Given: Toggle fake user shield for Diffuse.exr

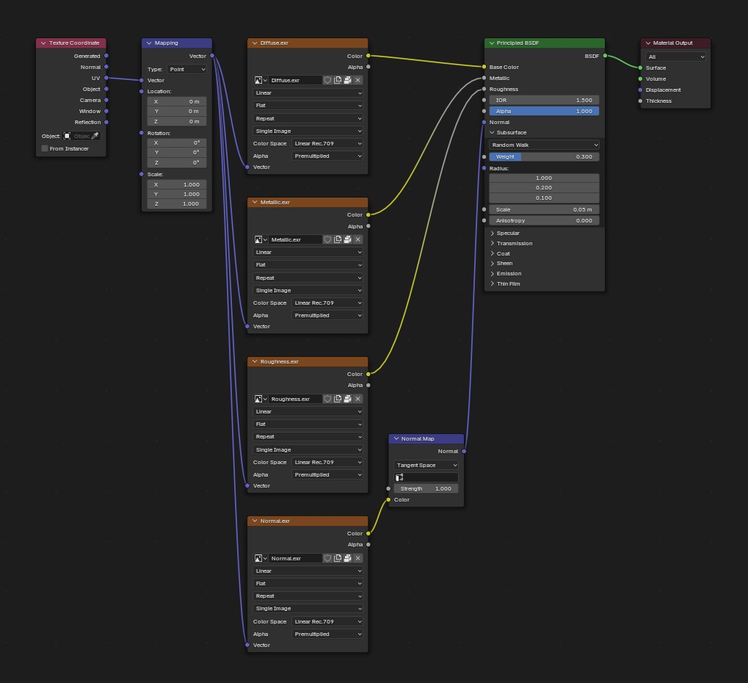Looking at the screenshot, I should (x=327, y=80).
